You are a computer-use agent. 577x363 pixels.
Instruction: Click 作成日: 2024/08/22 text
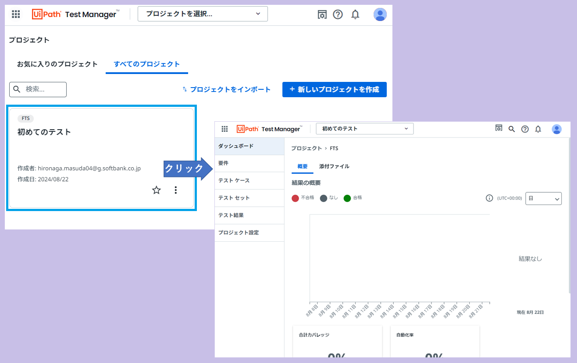click(x=43, y=179)
